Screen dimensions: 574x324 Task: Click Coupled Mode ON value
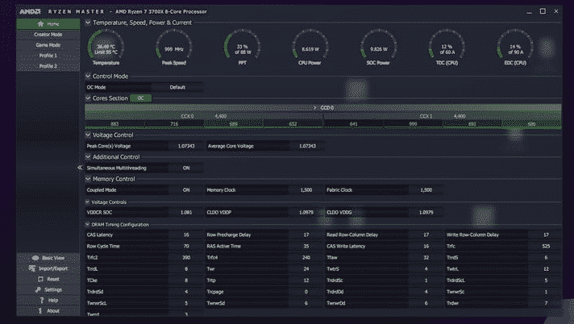186,190
